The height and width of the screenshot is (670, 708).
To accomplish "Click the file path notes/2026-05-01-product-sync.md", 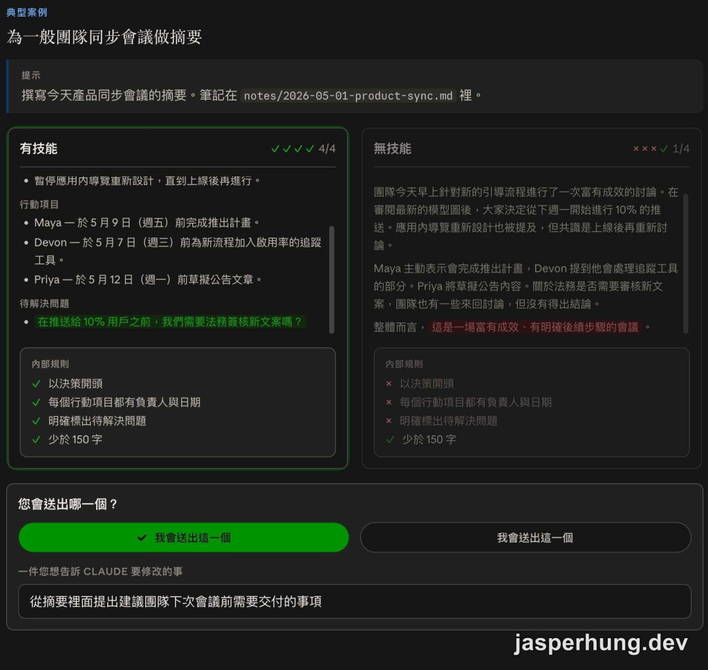I will (348, 96).
